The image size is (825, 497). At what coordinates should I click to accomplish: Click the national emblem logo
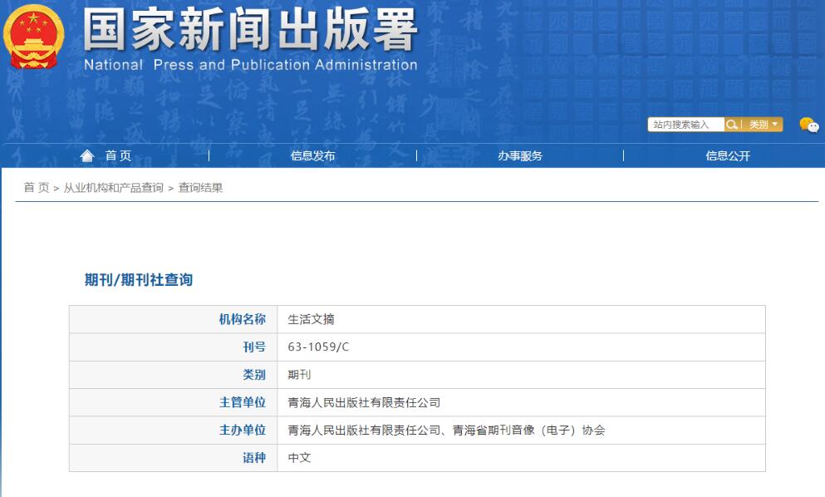pyautogui.click(x=34, y=38)
